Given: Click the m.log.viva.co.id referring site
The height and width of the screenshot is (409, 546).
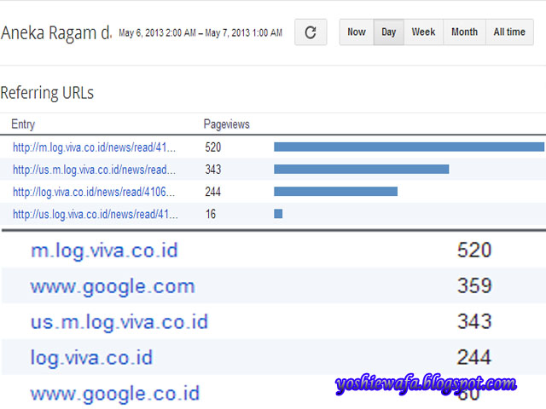Looking at the screenshot, I should (104, 251).
